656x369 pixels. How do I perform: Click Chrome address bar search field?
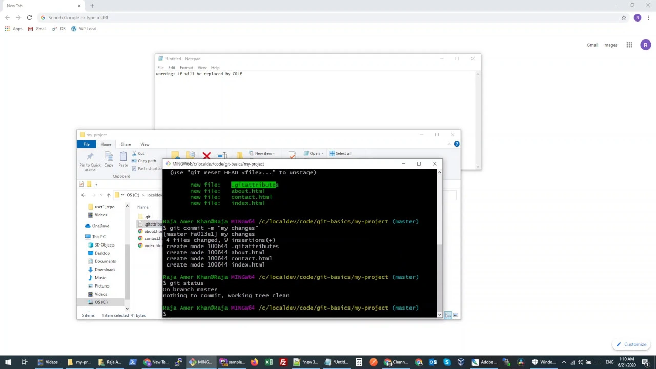click(328, 18)
